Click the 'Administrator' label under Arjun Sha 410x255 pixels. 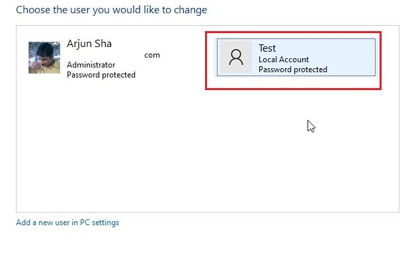point(91,65)
